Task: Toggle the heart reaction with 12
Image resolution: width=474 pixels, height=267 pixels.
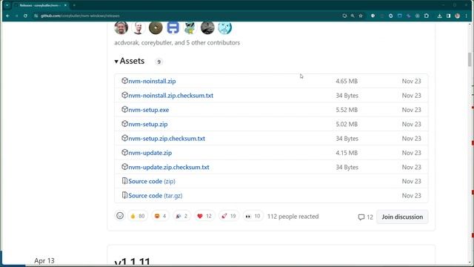Action: point(204,216)
